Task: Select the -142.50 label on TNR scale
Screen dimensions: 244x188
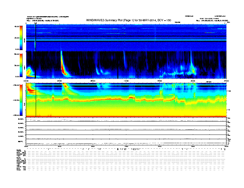Action: 16,100
